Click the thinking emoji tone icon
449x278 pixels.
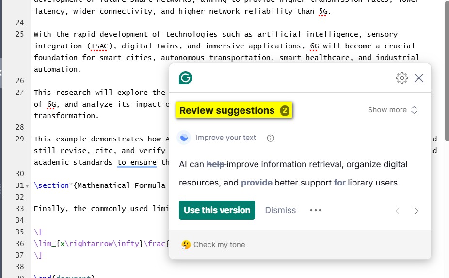pos(186,245)
